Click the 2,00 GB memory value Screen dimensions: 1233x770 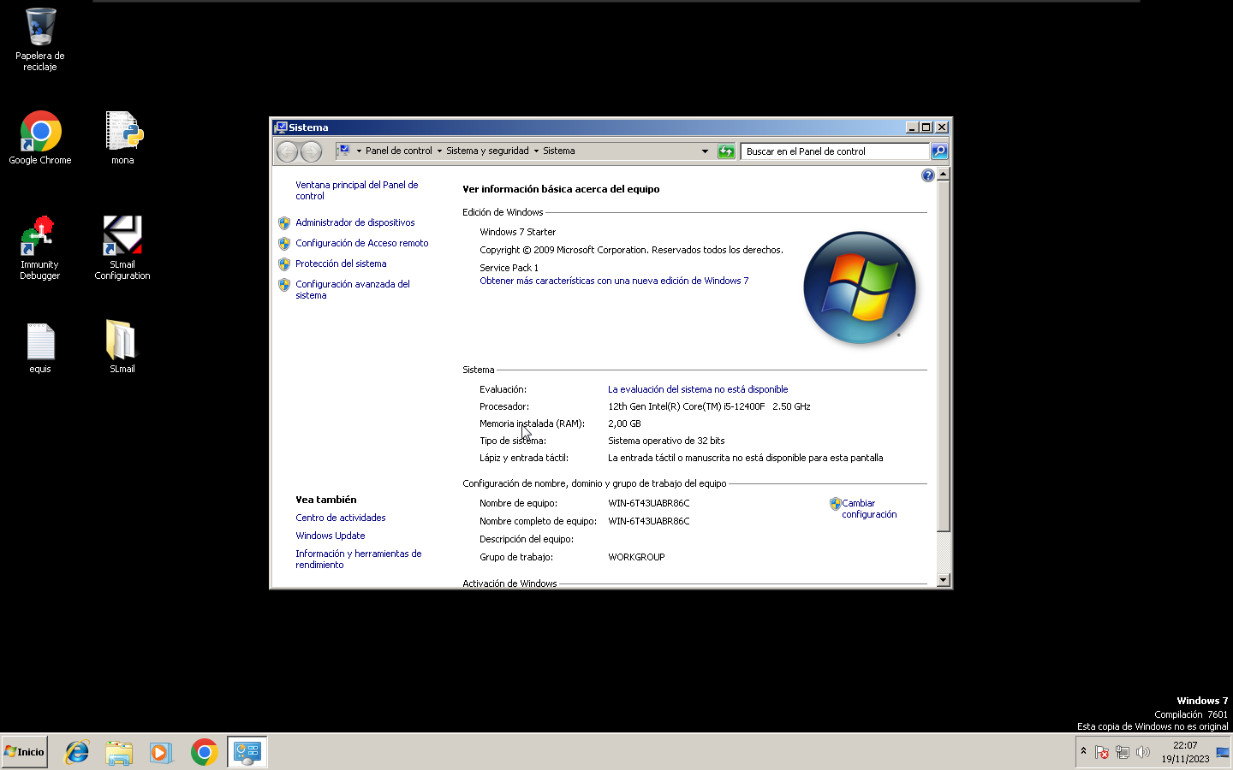624,423
